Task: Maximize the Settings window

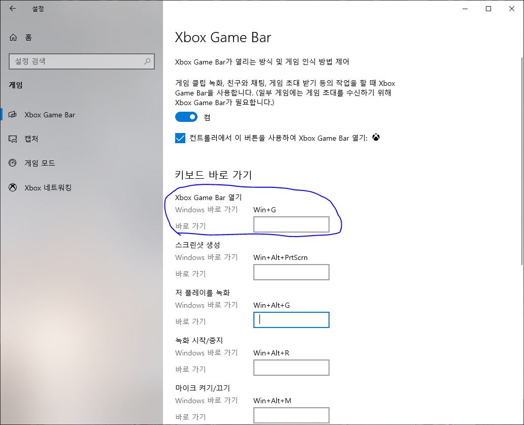Action: click(x=488, y=9)
